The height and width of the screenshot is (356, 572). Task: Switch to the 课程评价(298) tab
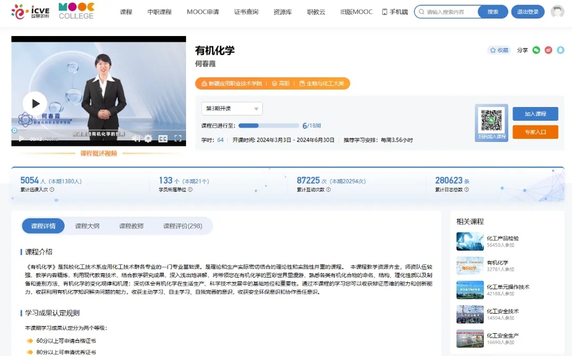[x=183, y=226]
